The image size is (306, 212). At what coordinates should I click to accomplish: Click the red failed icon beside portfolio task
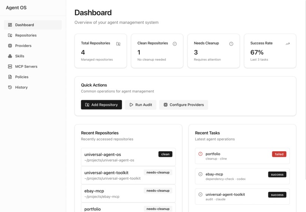pos(200,154)
